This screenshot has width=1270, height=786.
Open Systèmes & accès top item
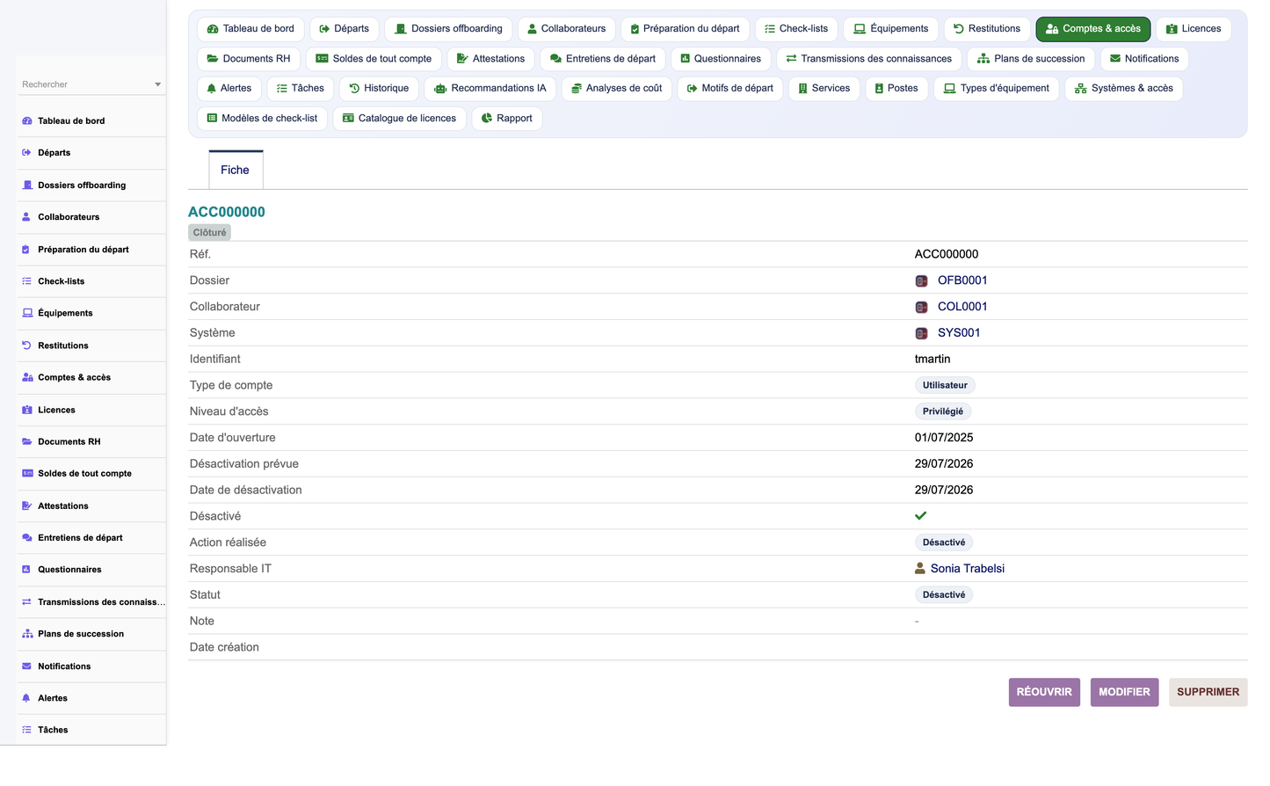coord(1124,89)
